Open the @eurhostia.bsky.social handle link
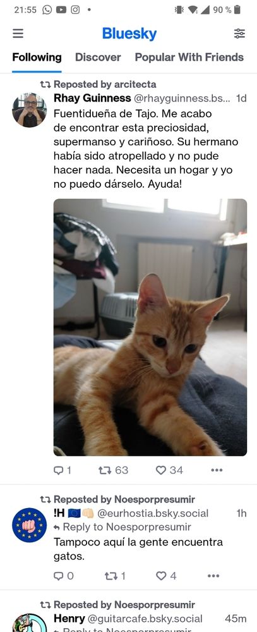The height and width of the screenshot is (632, 257). (153, 513)
